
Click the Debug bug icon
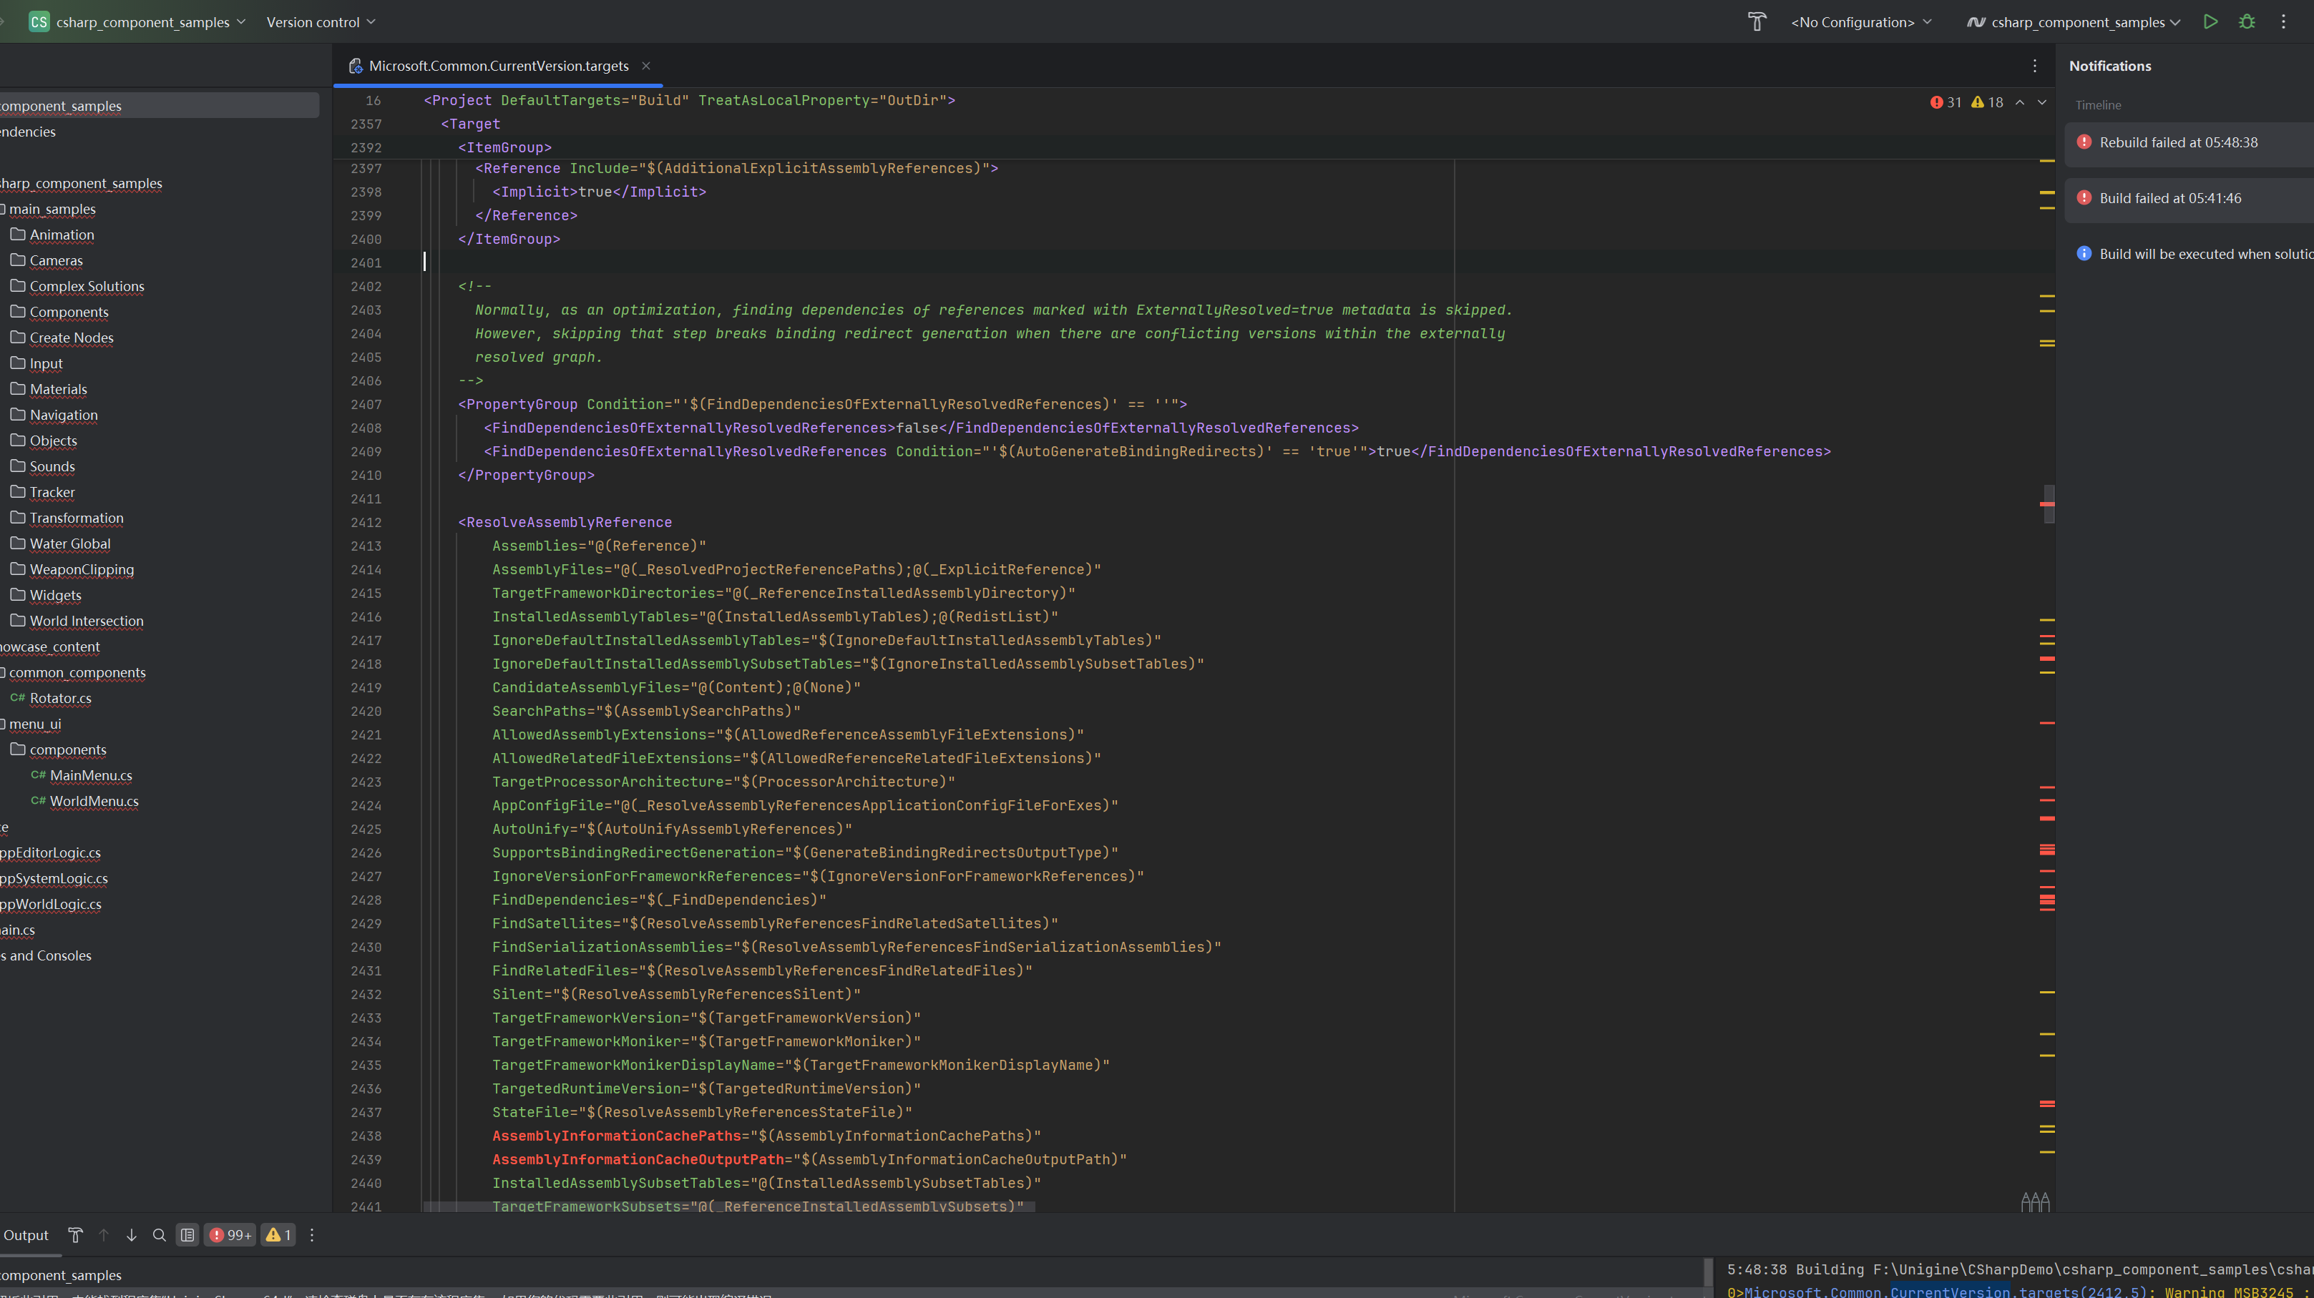[x=2247, y=21]
